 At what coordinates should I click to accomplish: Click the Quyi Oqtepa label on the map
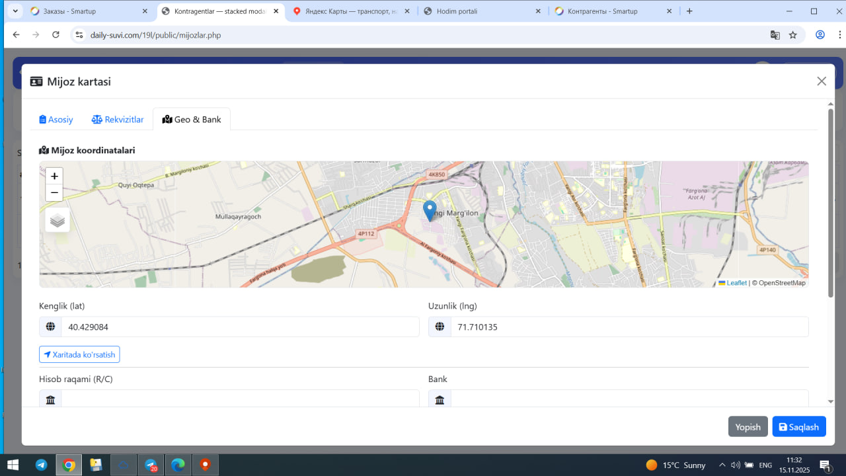click(135, 185)
